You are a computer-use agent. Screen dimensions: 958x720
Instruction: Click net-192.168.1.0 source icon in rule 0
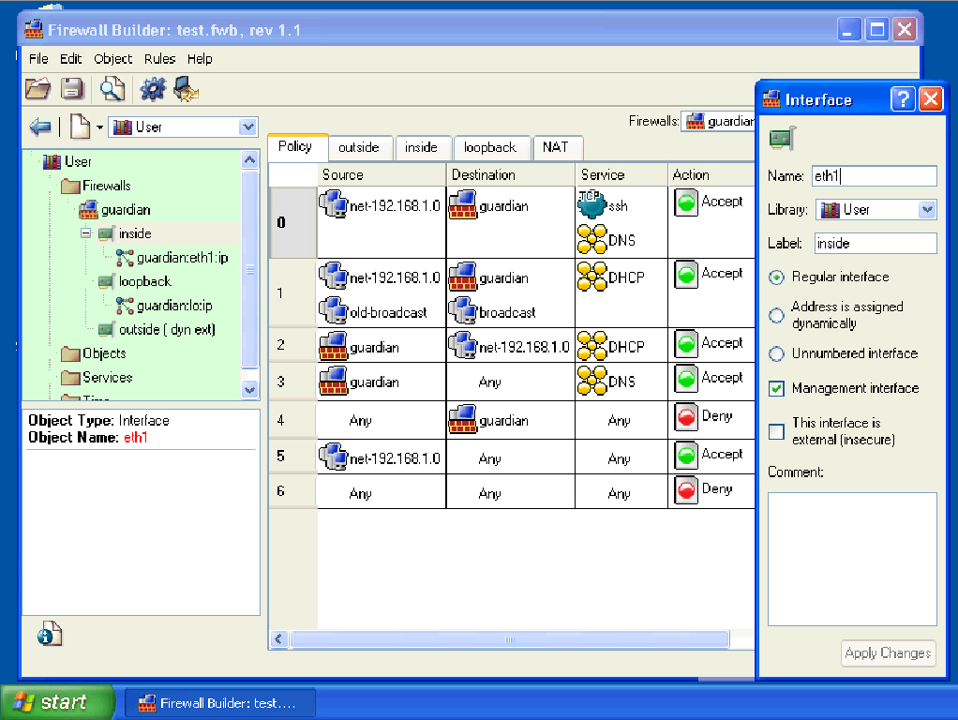click(334, 204)
